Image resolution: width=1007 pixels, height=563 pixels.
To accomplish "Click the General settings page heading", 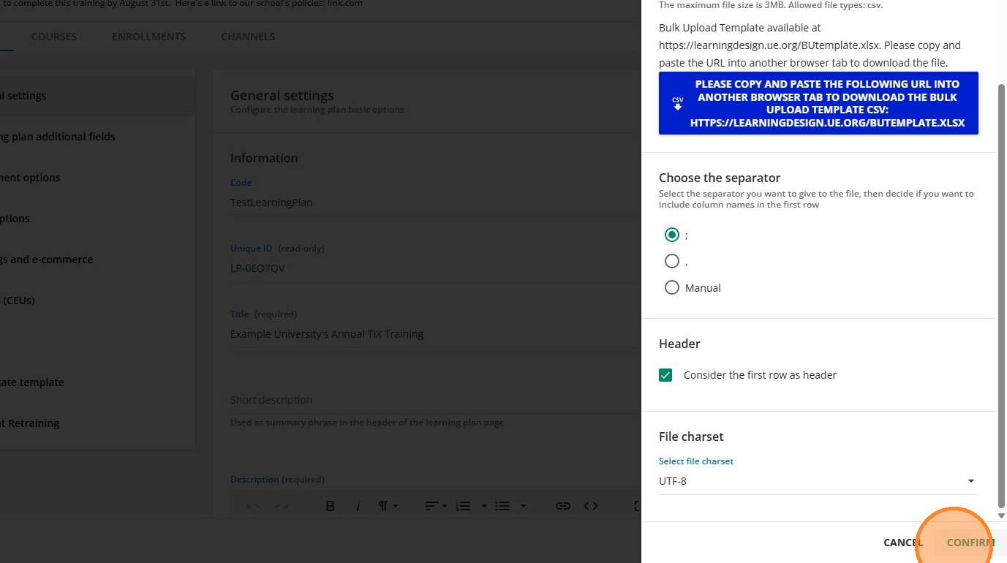I will 282,95.
